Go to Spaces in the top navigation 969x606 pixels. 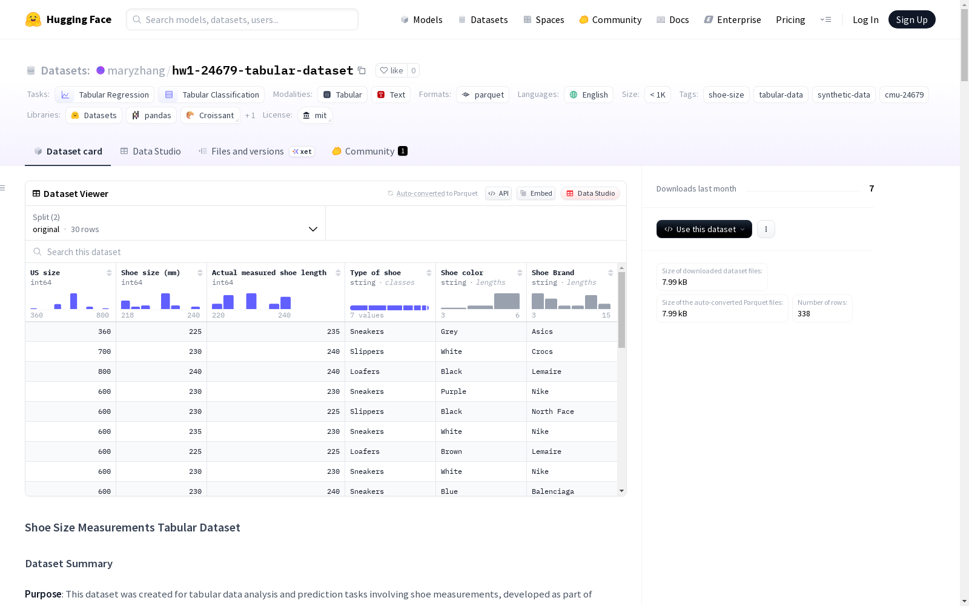pos(544,19)
